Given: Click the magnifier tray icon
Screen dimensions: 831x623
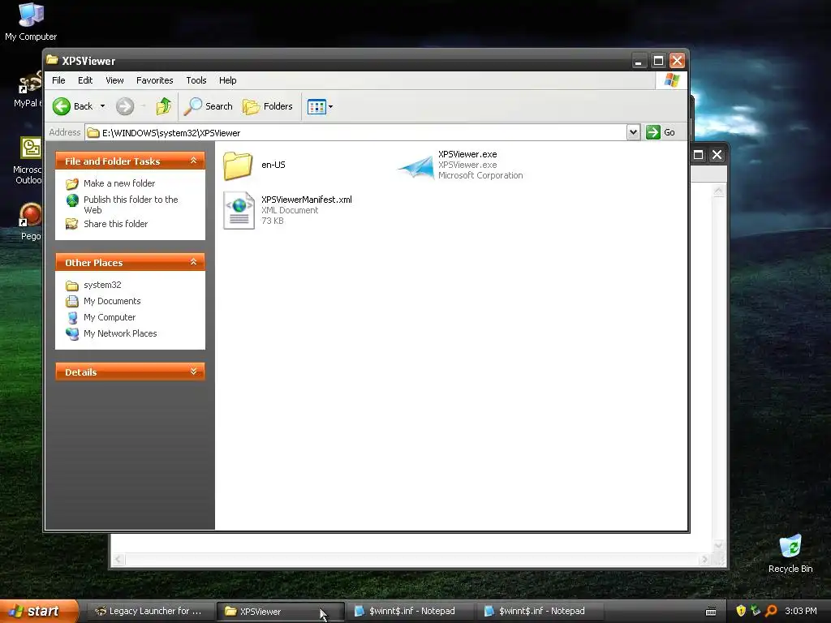Looking at the screenshot, I should 771,611.
